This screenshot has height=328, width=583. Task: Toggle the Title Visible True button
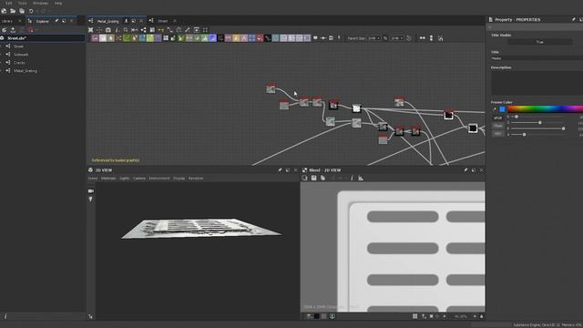click(x=540, y=42)
